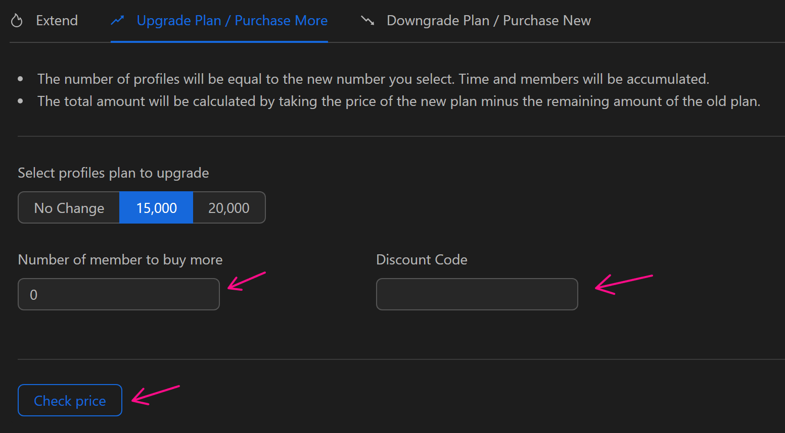Click the note about total amount calculation
Image resolution: width=785 pixels, height=433 pixels.
click(x=398, y=101)
